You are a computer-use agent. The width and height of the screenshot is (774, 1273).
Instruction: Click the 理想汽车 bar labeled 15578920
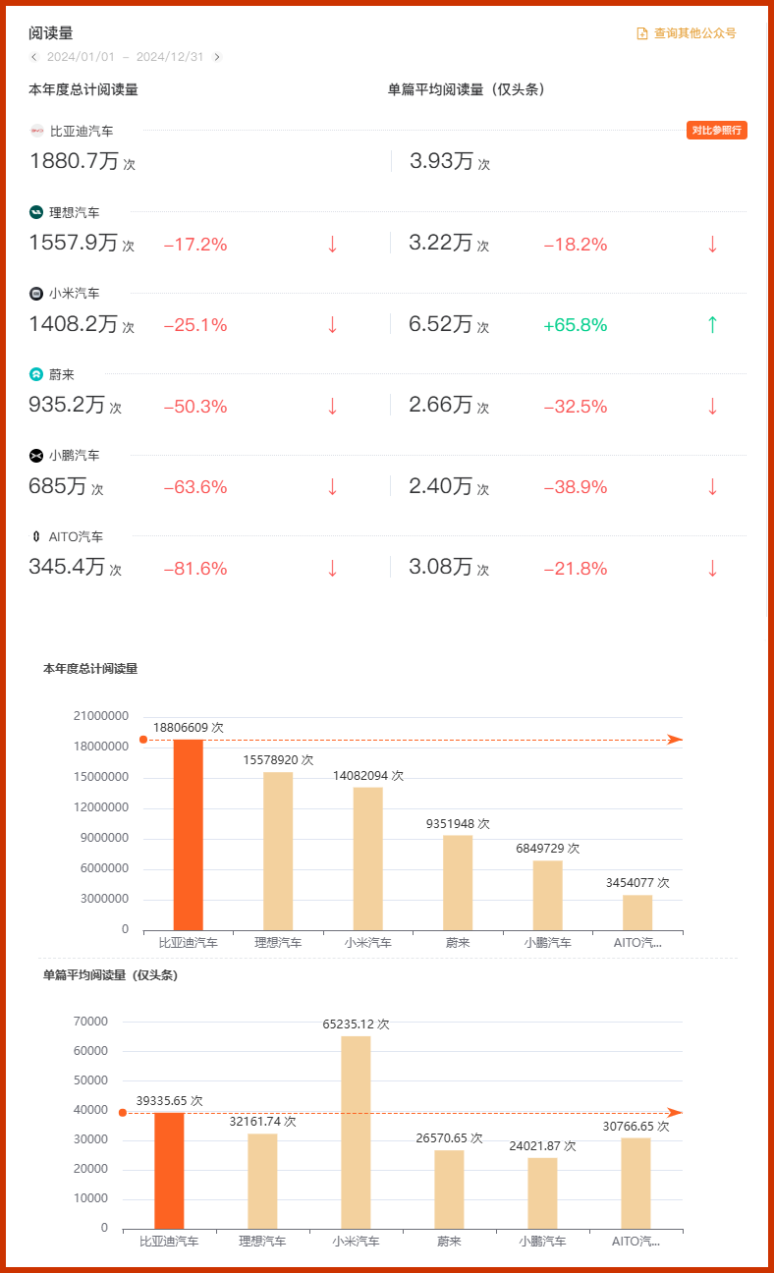tap(278, 851)
